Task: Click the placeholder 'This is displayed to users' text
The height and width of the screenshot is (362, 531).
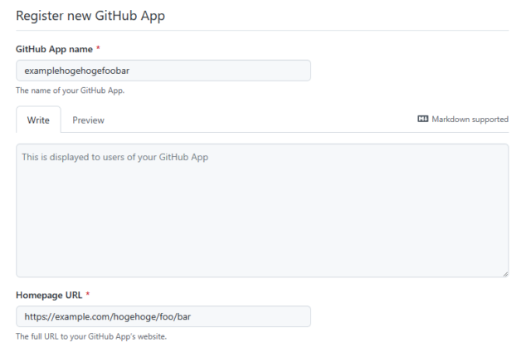Action: [x=115, y=157]
